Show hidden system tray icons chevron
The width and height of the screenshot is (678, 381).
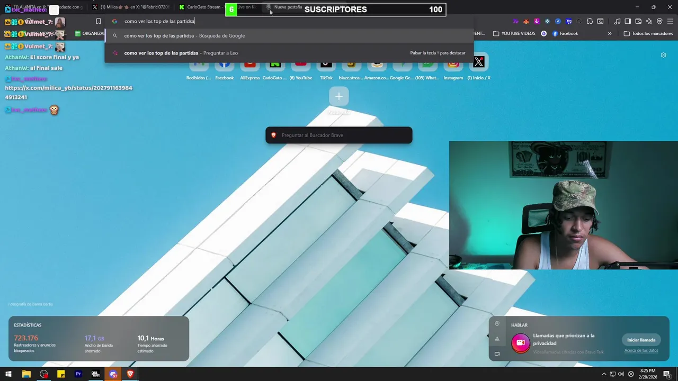[x=604, y=374]
